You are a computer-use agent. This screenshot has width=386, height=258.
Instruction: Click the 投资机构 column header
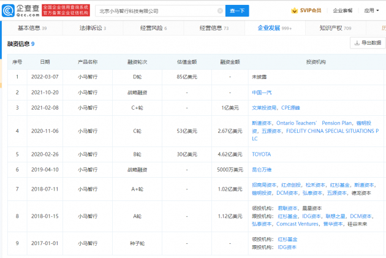click(x=316, y=62)
